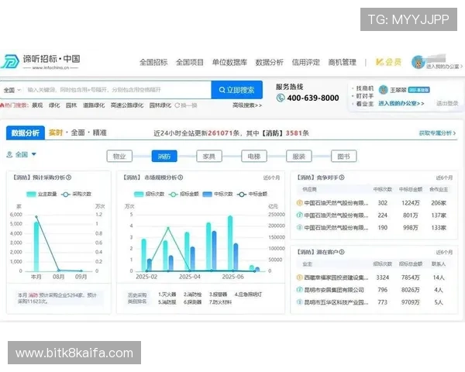Image resolution: width=465 pixels, height=372 pixels.
Task: Click 进入我的办公室>> link in user card
Action: click(401, 104)
